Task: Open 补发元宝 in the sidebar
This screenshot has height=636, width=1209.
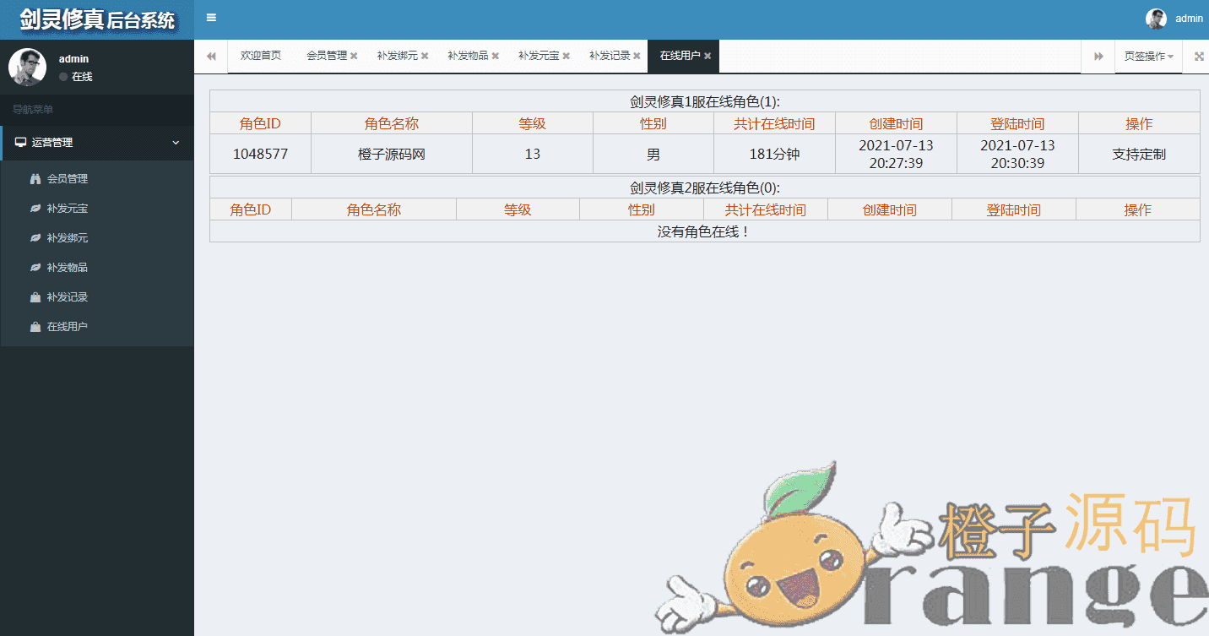Action: tap(68, 209)
